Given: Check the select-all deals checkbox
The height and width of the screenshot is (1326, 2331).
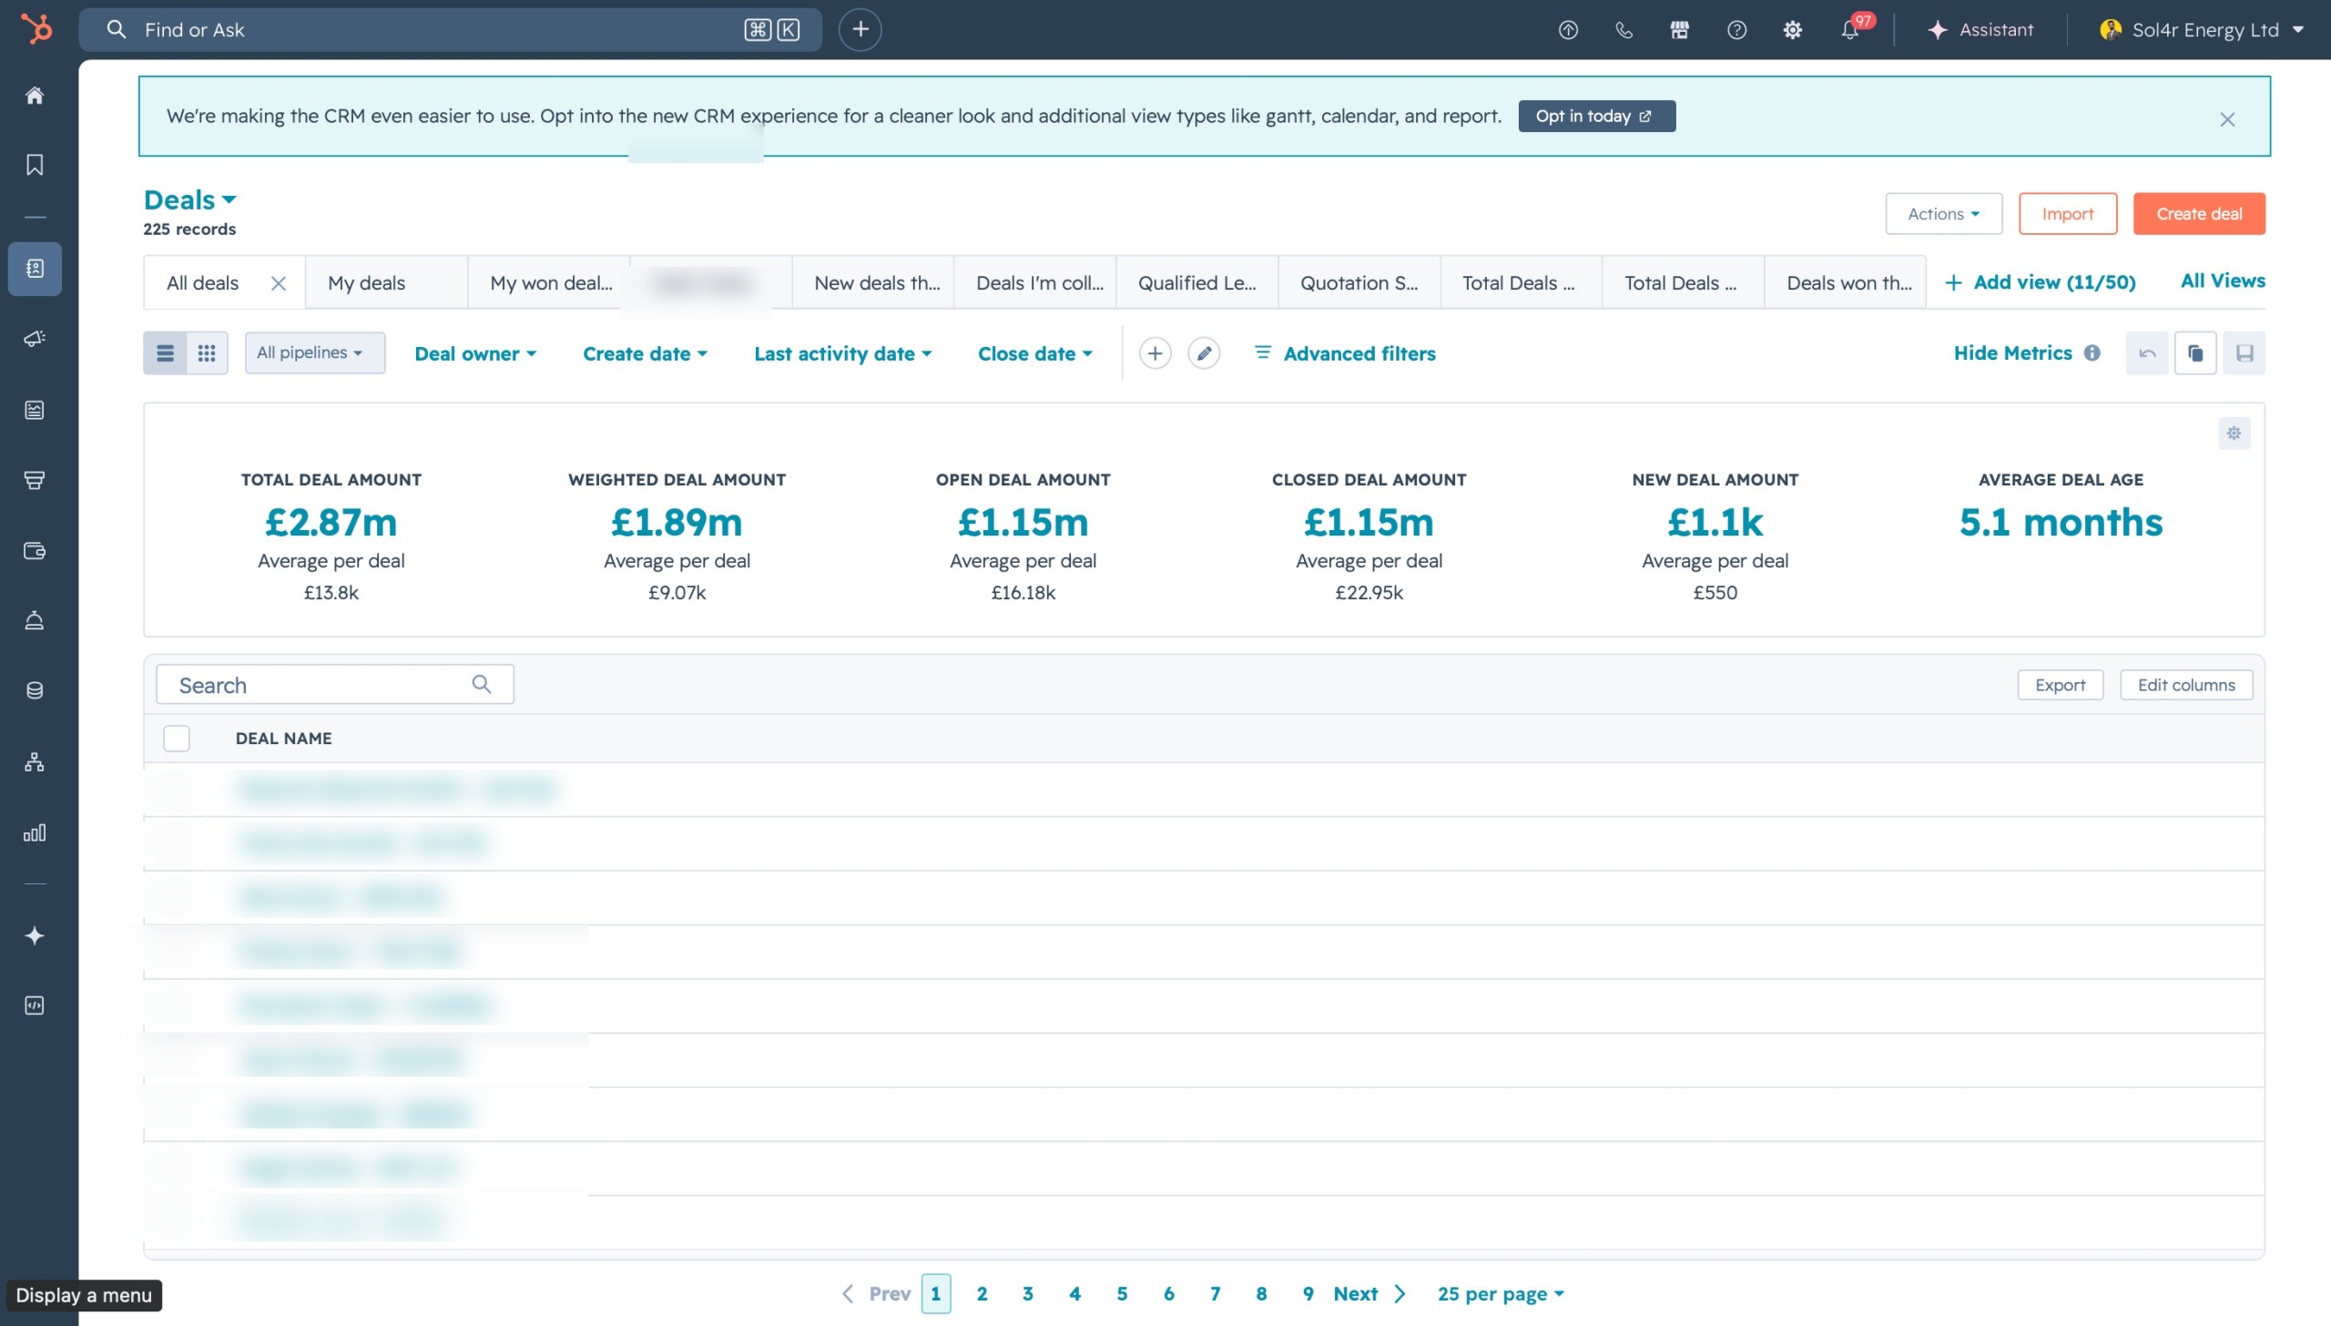Looking at the screenshot, I should [177, 738].
